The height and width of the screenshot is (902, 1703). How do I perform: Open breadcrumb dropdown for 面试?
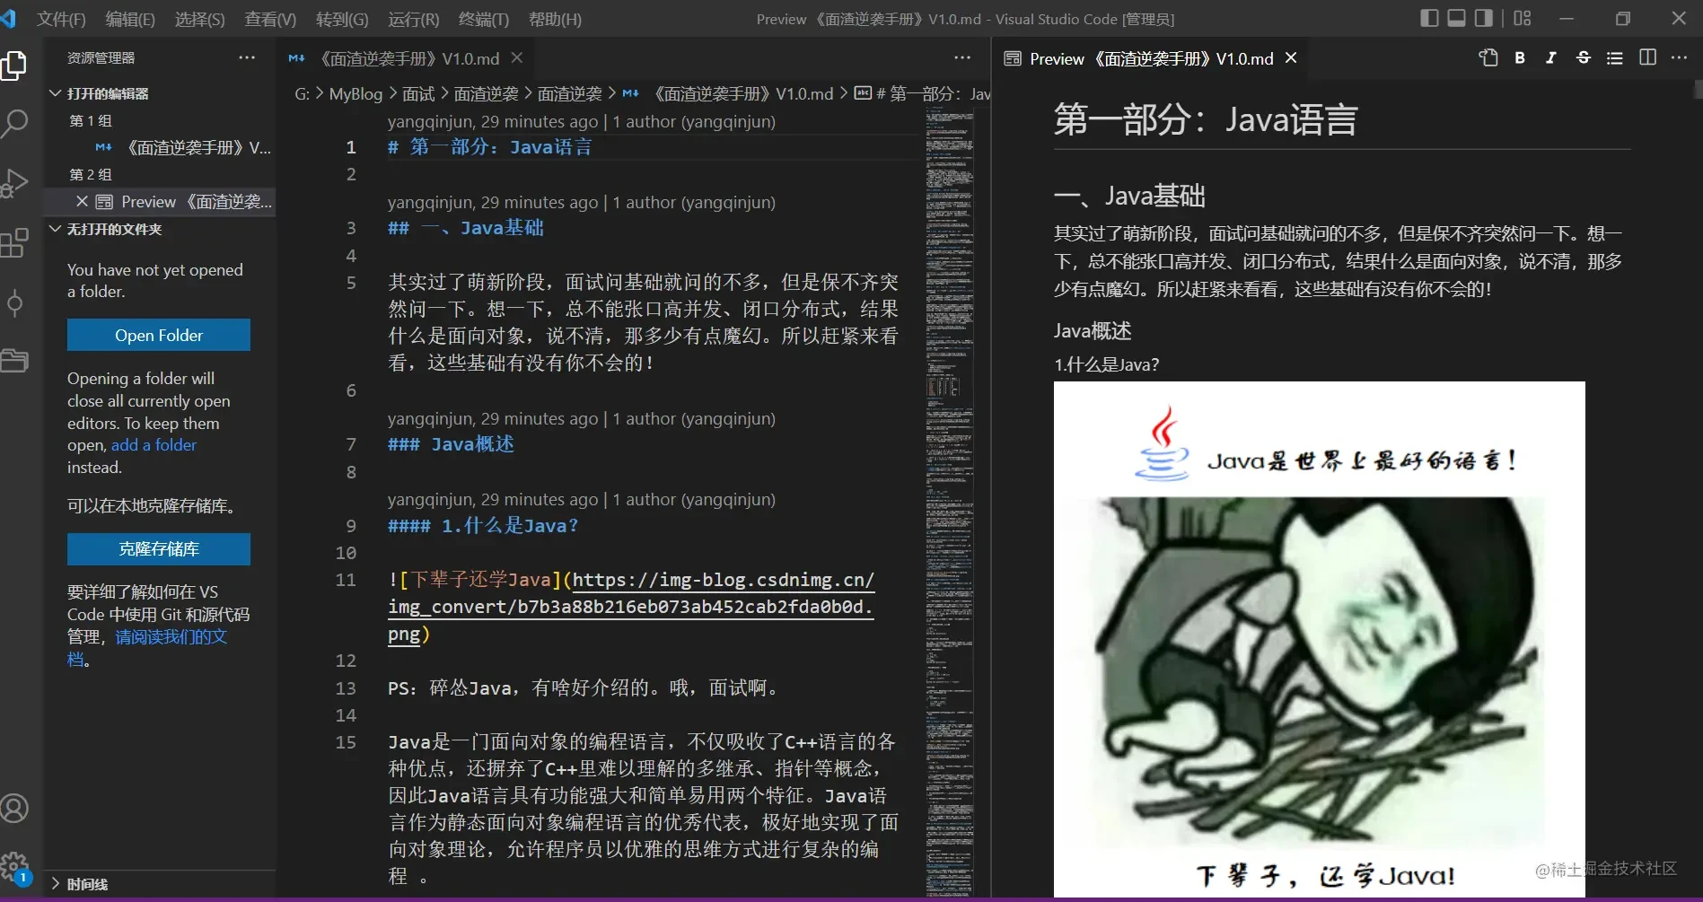418,93
